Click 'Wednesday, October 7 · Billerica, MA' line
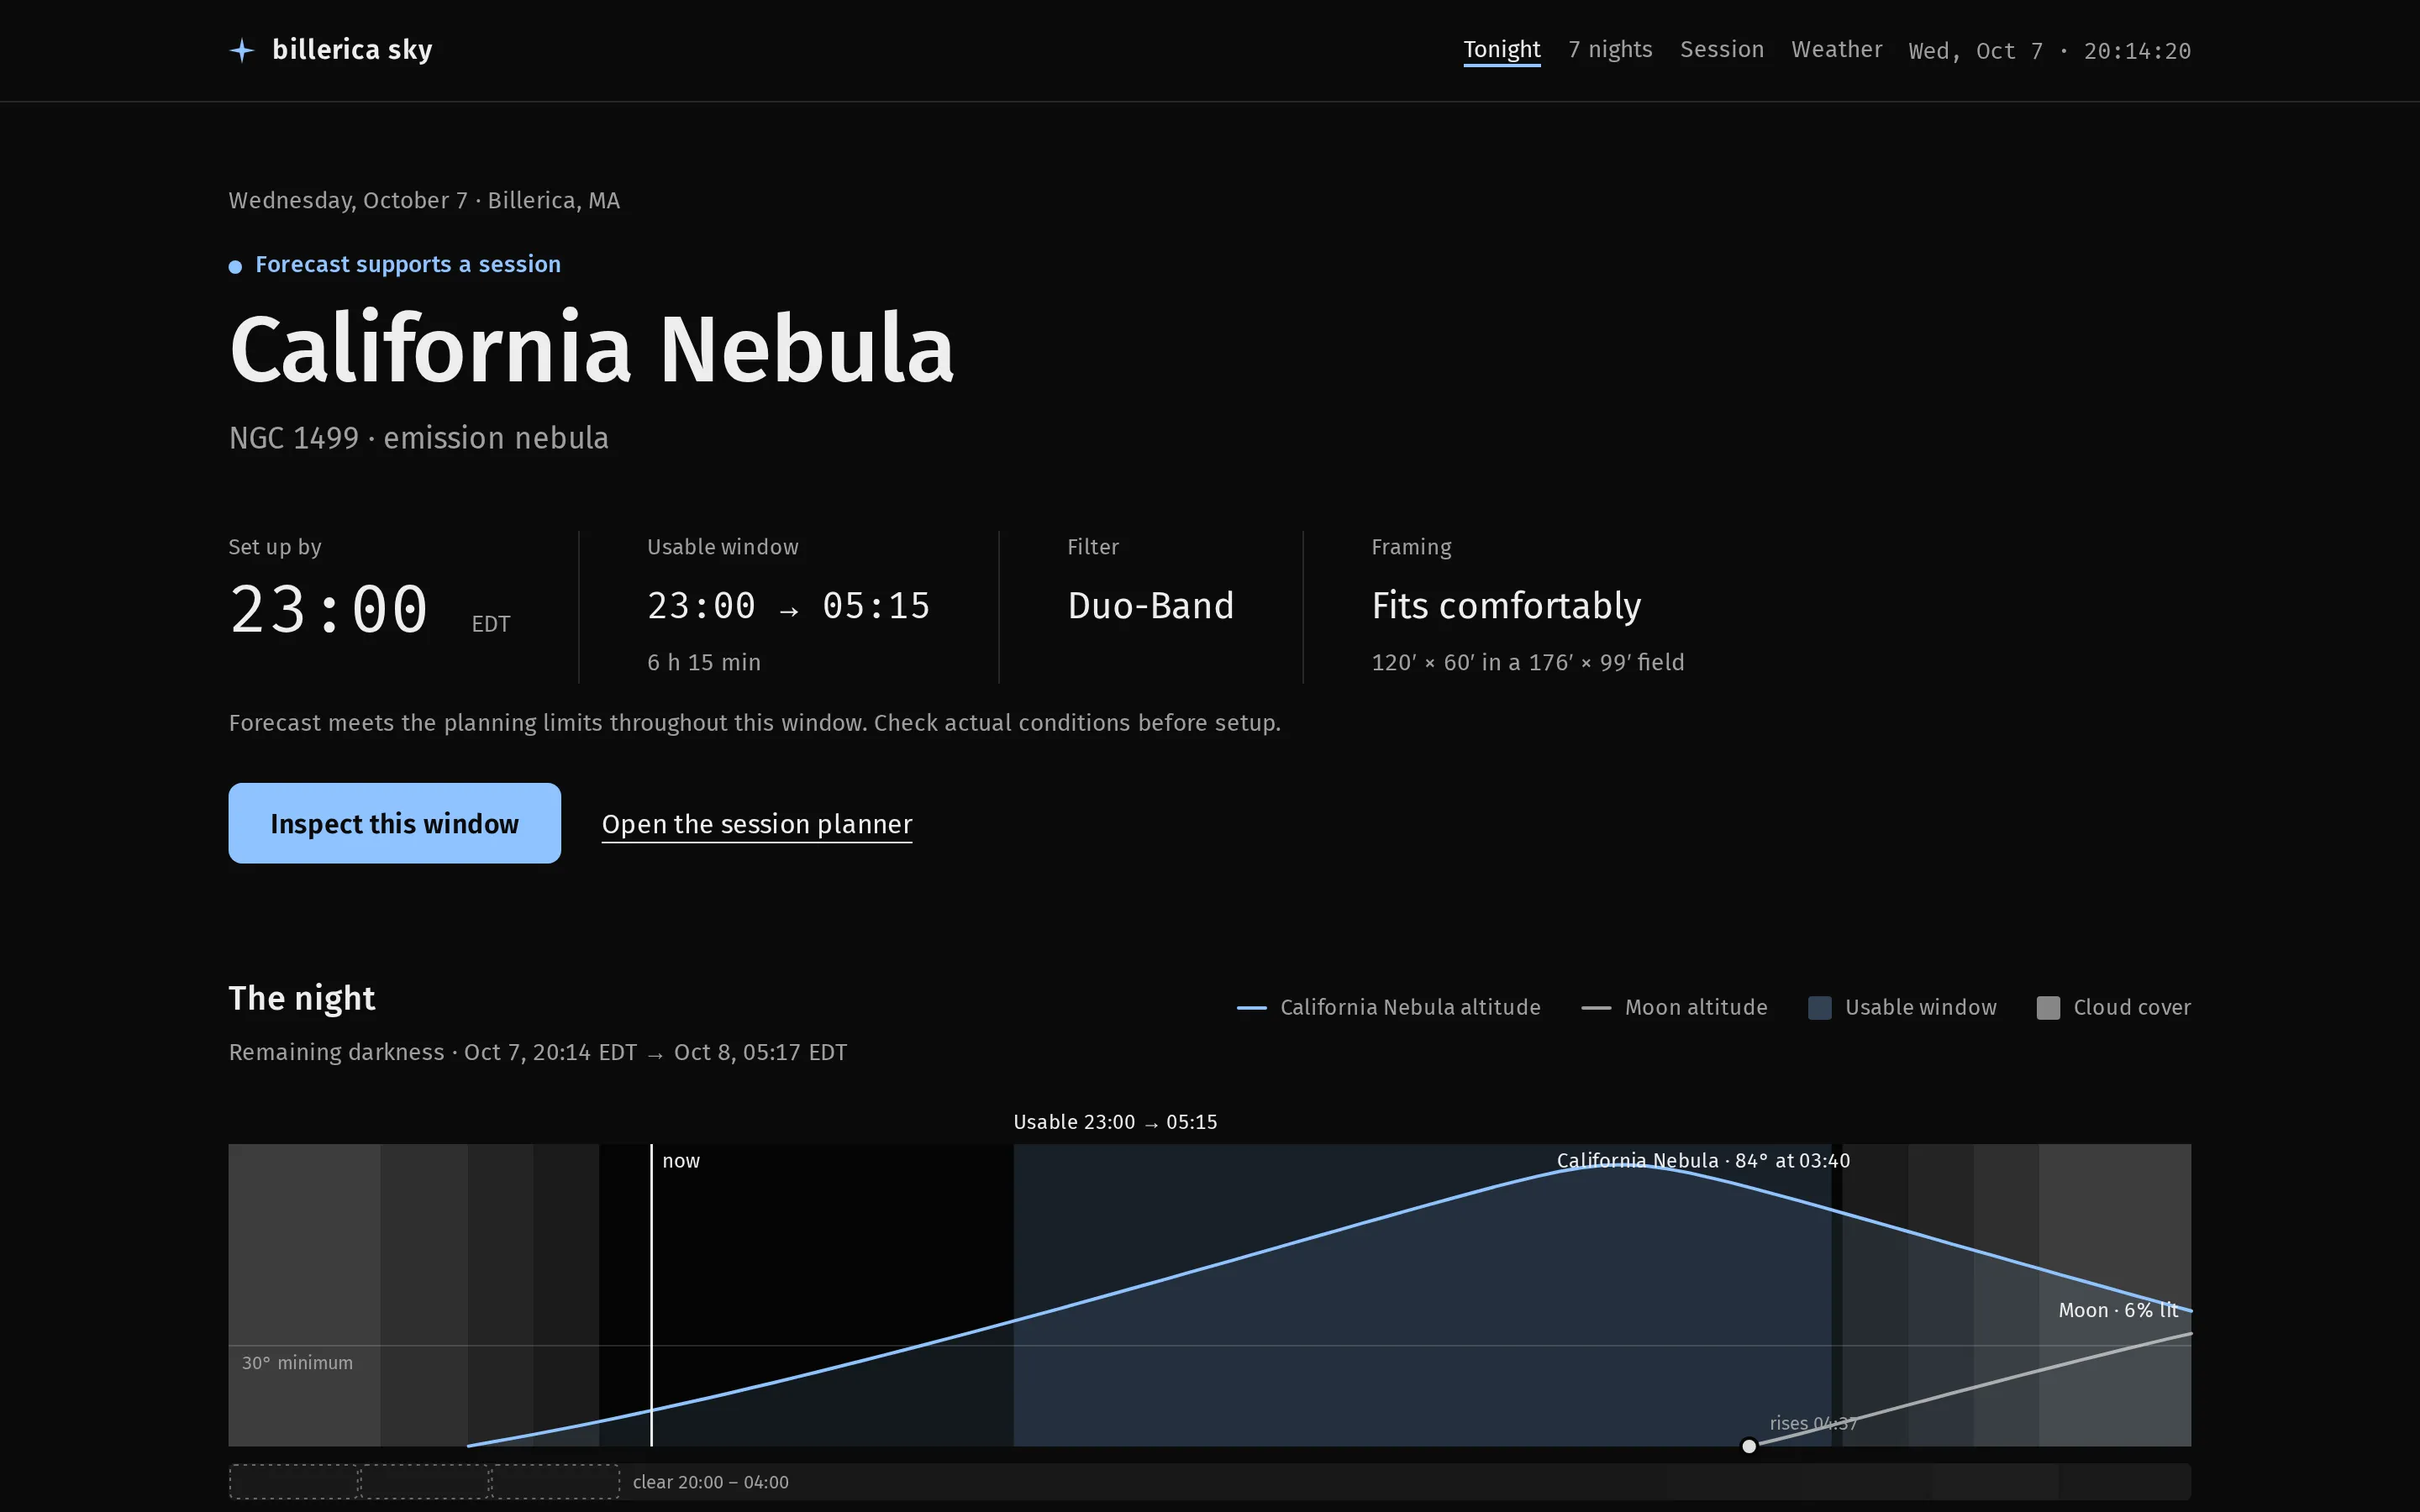 point(424,201)
